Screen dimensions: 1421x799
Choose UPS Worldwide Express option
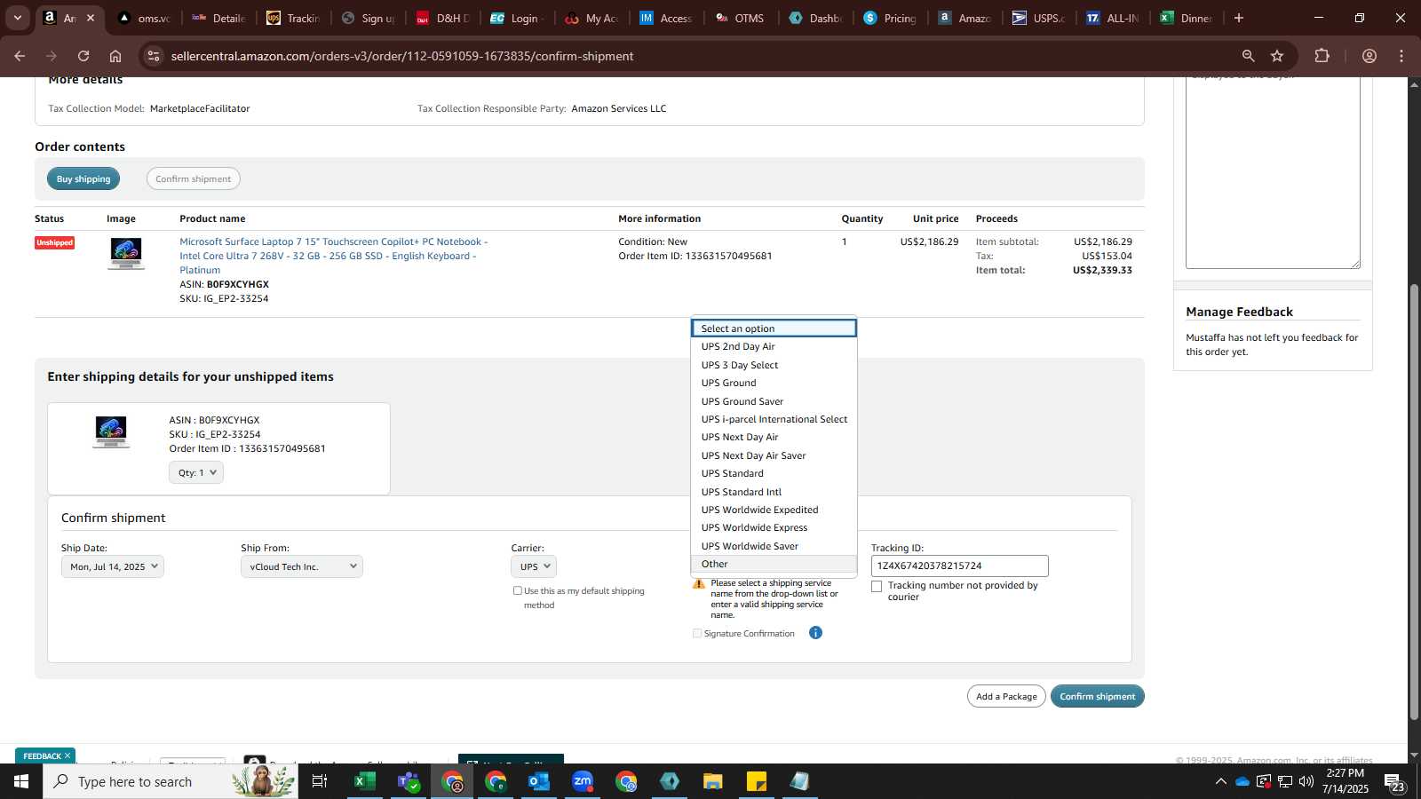[774, 527]
